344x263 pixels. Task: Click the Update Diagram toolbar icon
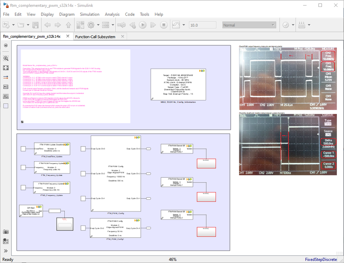122,25
